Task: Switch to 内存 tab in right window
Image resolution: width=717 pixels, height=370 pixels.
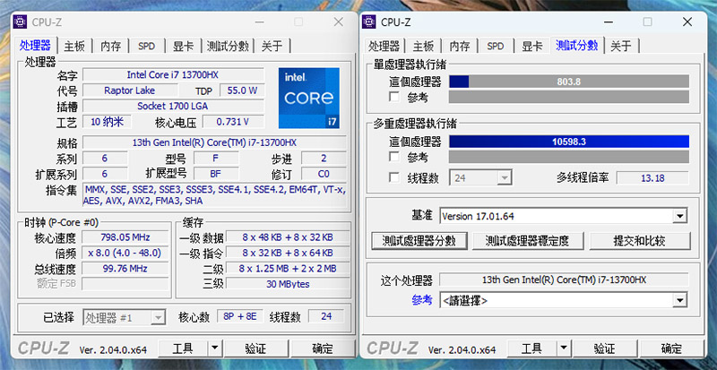Action: tap(460, 46)
